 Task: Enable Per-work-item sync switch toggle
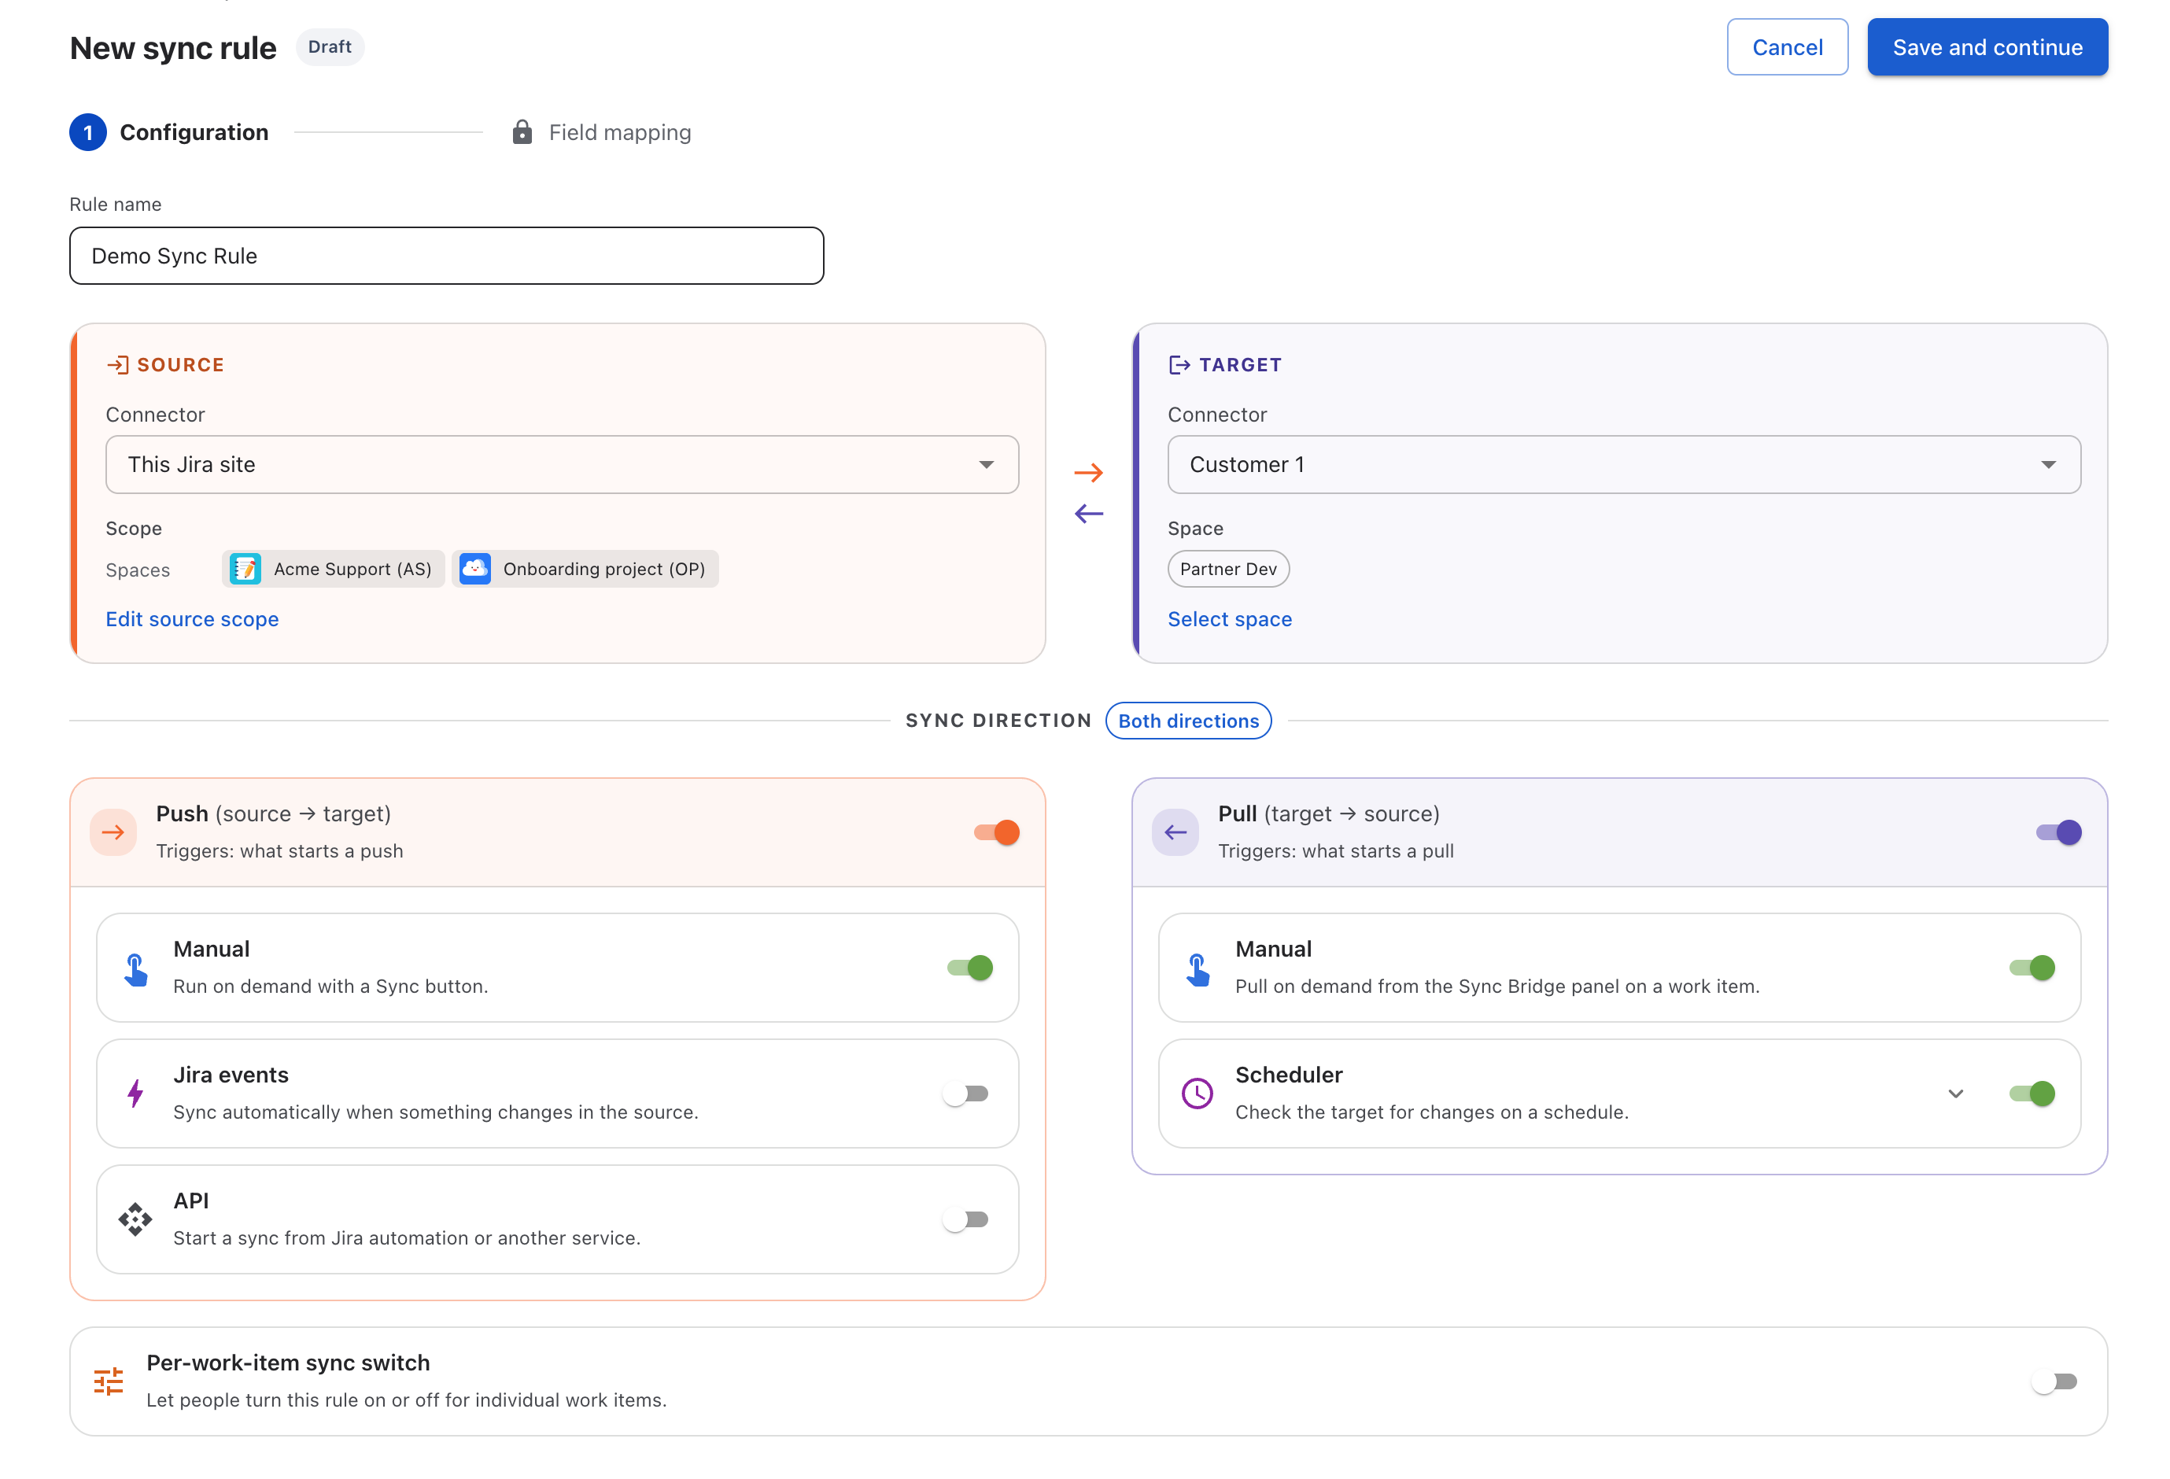point(2054,1381)
